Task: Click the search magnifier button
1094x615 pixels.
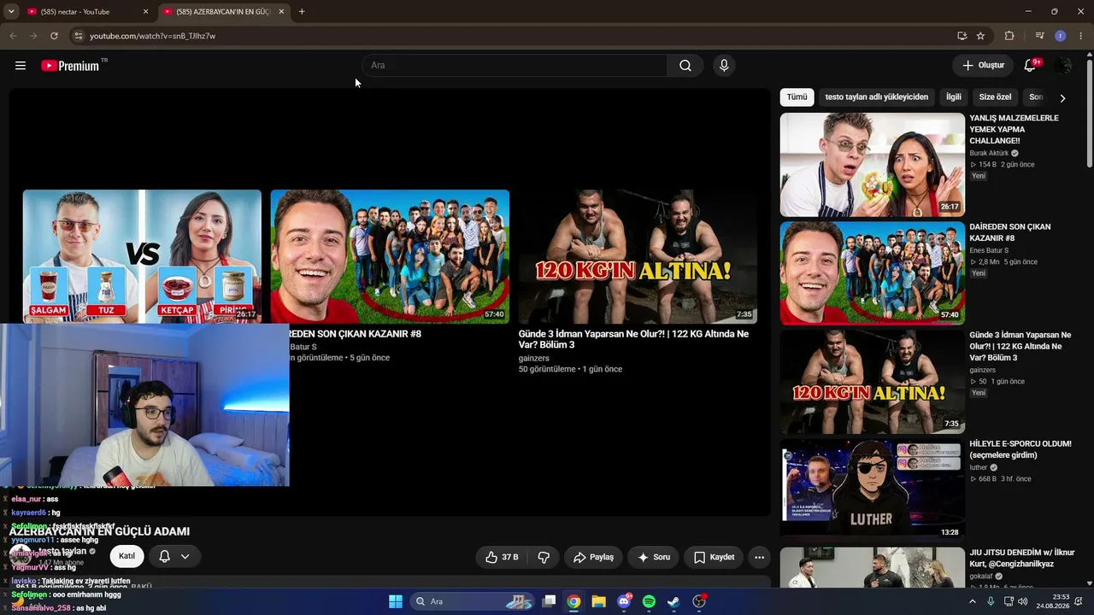Action: 685,66
